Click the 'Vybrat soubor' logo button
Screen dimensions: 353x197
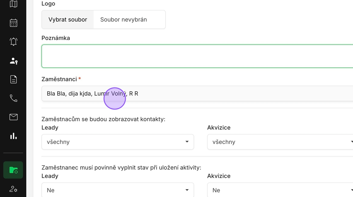(68, 20)
